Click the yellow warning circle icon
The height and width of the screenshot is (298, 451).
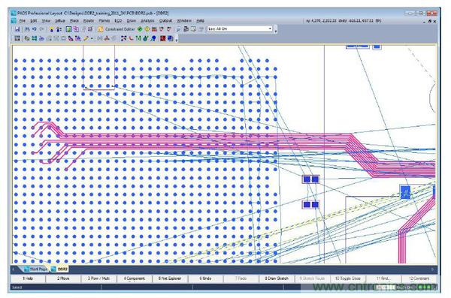click(147, 29)
